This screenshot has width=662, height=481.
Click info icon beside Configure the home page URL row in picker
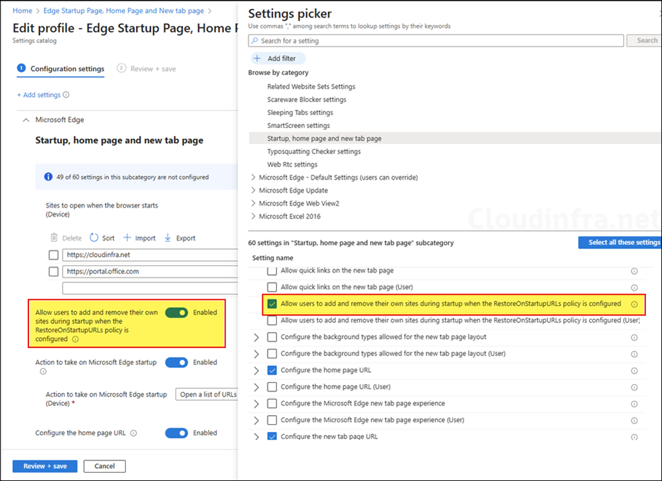coord(634,370)
